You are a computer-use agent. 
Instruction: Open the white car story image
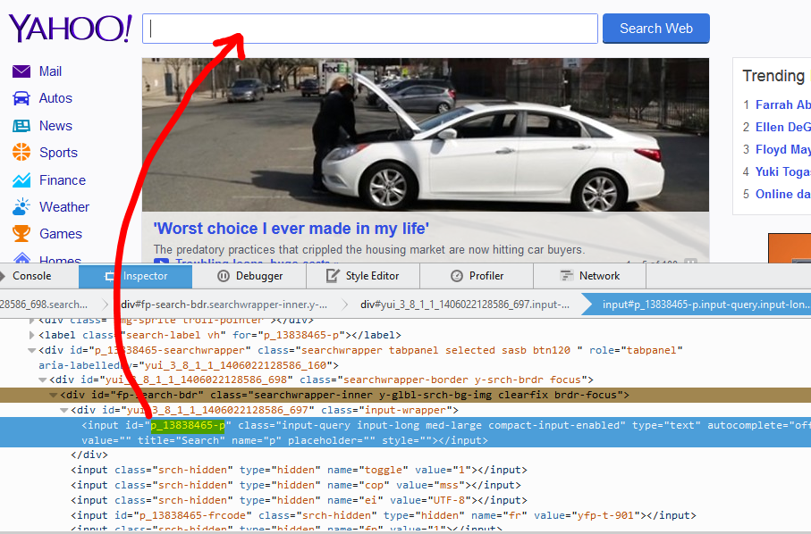pos(425,135)
